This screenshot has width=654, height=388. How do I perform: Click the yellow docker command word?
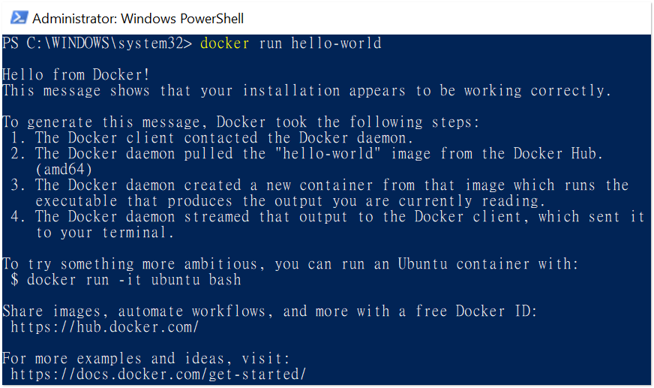click(x=225, y=44)
